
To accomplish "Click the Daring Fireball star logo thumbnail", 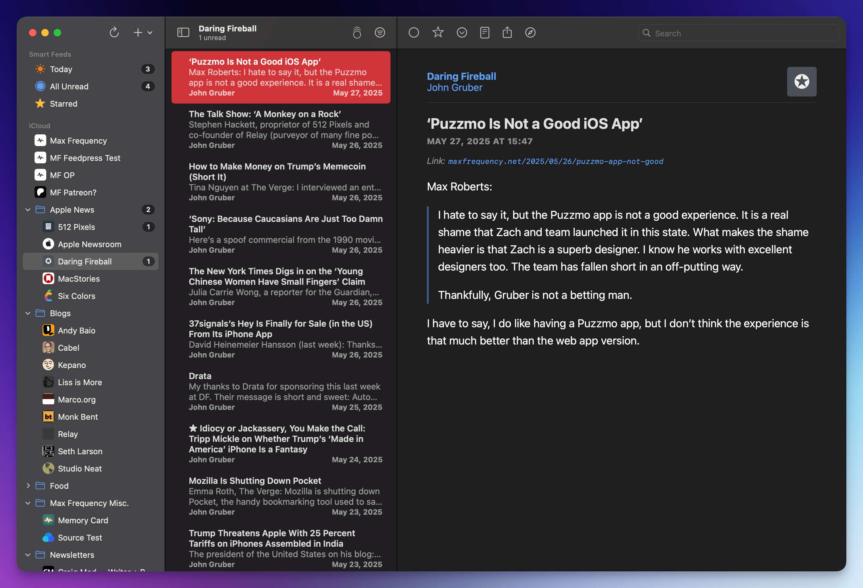I will (801, 82).
